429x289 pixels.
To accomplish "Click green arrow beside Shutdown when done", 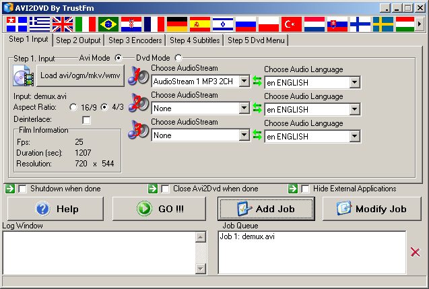I will 10,189.
